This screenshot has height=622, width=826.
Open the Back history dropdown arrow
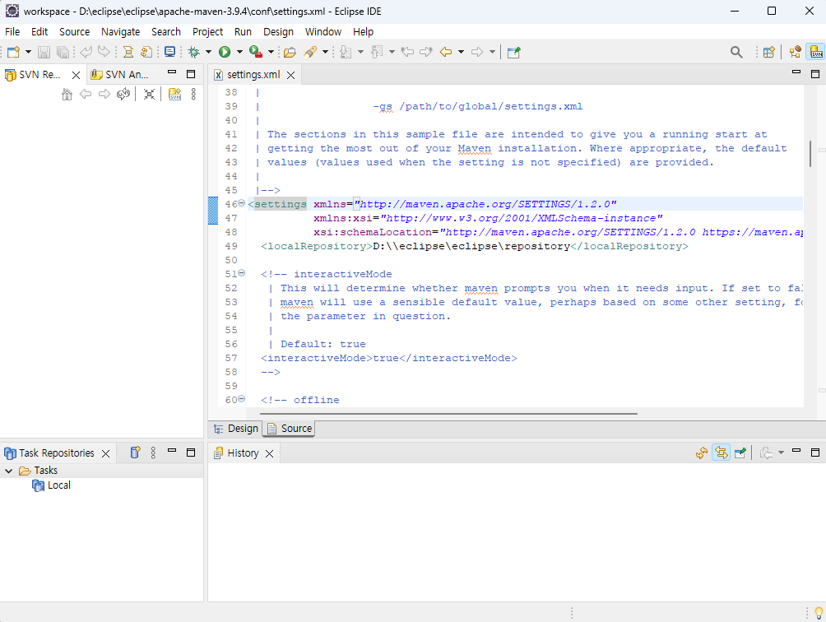[461, 52]
